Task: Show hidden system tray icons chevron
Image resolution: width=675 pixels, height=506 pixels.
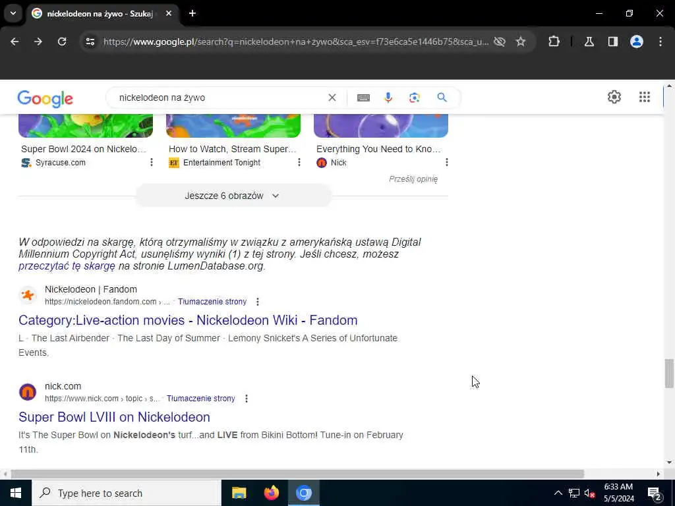Action: tap(558, 493)
